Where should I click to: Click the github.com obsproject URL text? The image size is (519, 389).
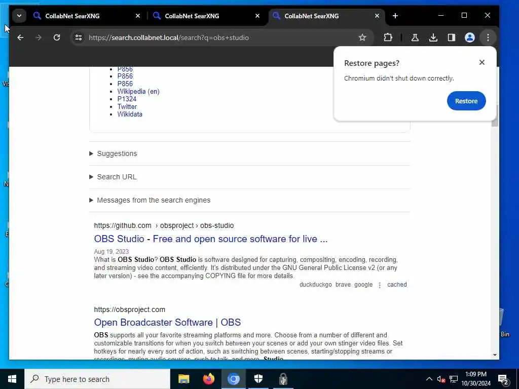(164, 225)
